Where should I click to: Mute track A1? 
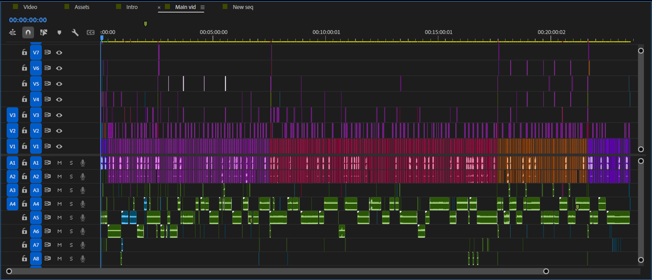(59, 163)
